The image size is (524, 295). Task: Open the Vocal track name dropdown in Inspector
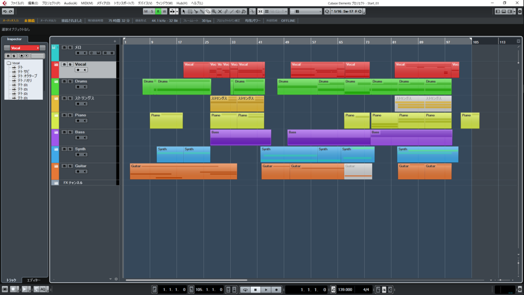pyautogui.click(x=38, y=48)
